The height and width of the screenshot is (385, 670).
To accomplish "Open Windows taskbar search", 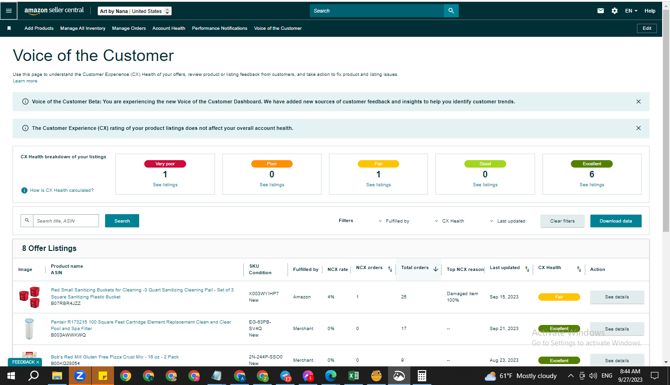I will 33,376.
